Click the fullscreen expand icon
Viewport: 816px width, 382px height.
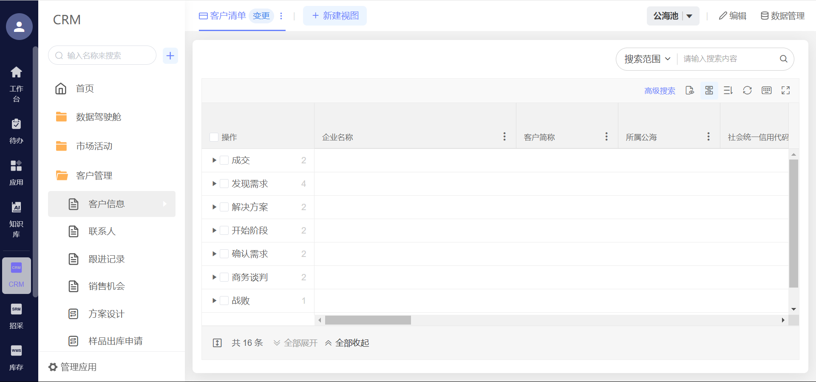[785, 90]
